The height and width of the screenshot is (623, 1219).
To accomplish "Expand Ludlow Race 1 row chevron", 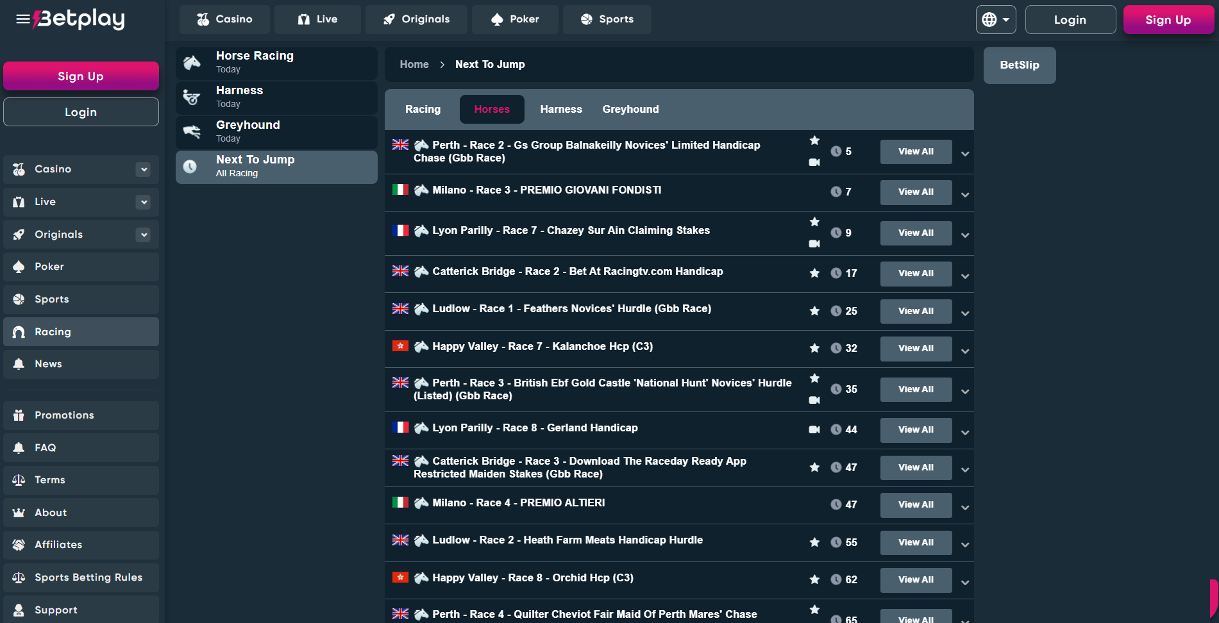I will pyautogui.click(x=965, y=313).
